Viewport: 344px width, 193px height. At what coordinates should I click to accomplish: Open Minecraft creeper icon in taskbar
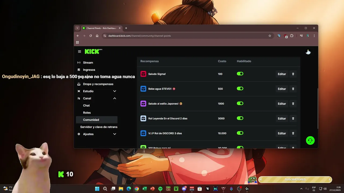(x=176, y=189)
